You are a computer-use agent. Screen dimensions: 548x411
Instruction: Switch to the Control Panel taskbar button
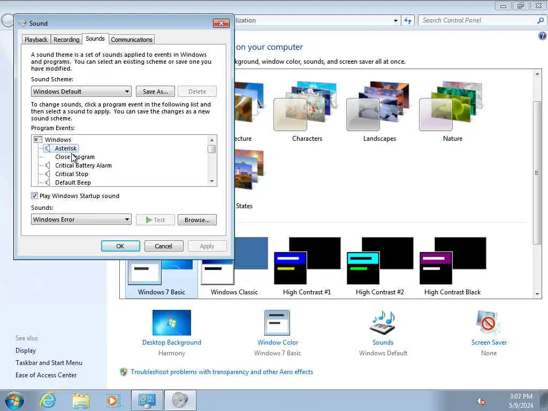click(x=147, y=400)
